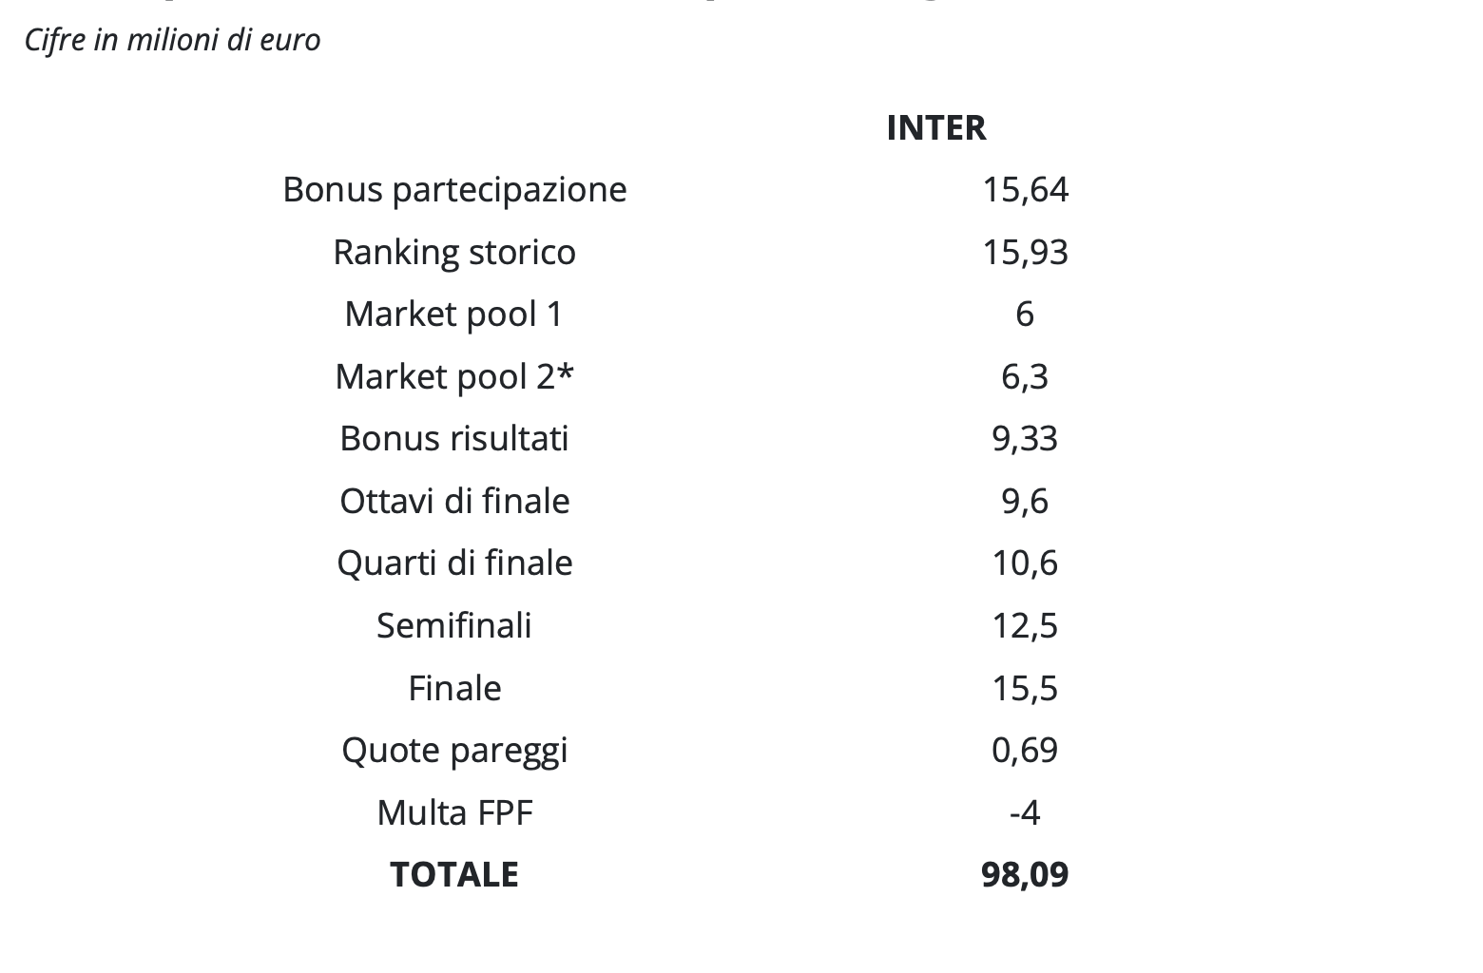Image resolution: width=1483 pixels, height=973 pixels.
Task: Click the INTER column header
Action: point(935,127)
